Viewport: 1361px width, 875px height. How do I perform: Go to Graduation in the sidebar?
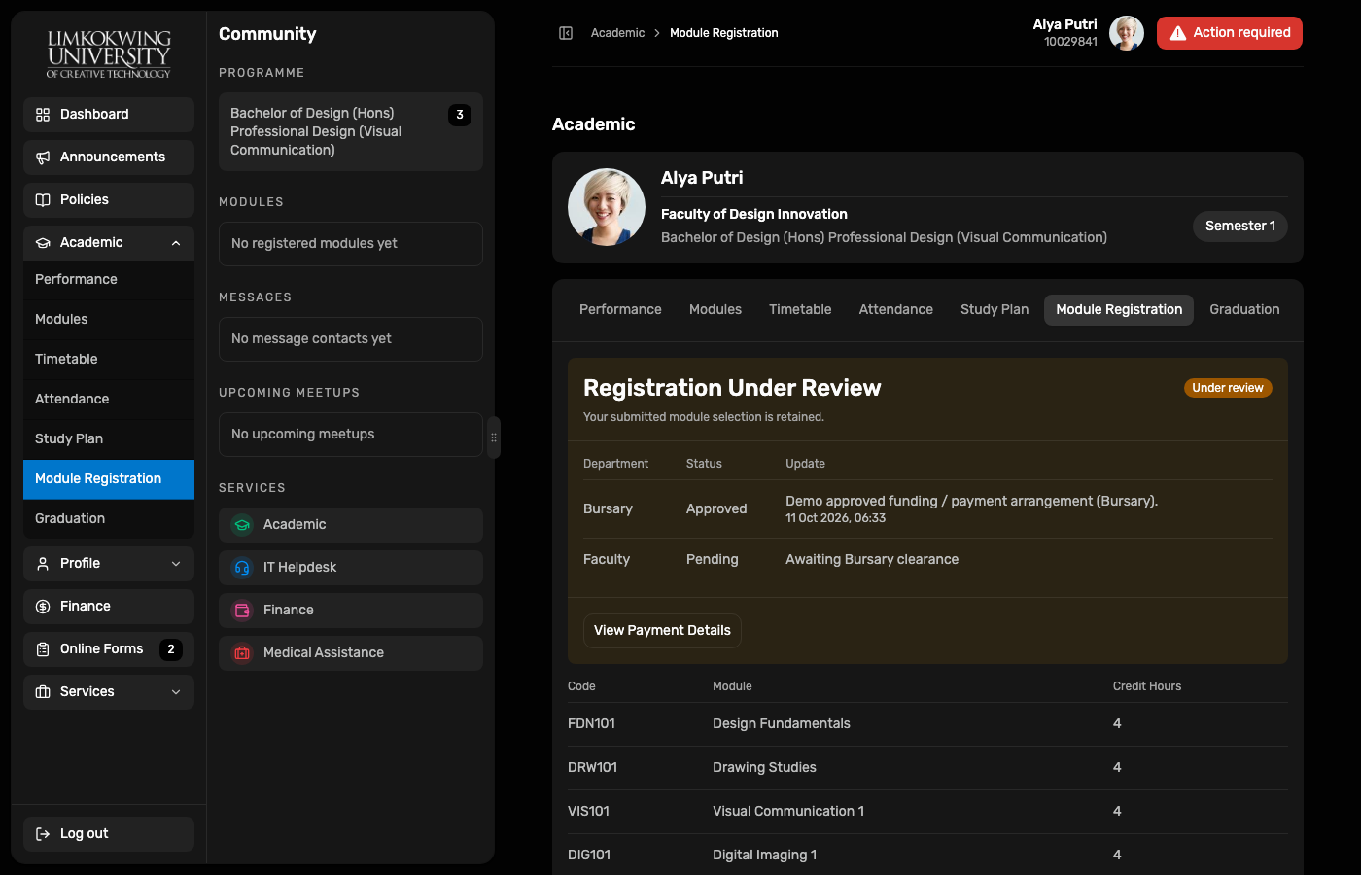(109, 519)
